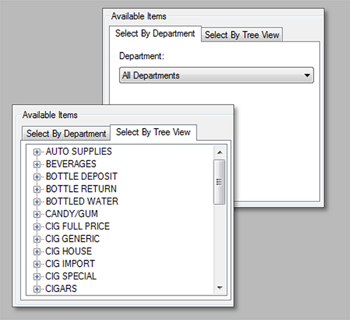The height and width of the screenshot is (320, 350).
Task: Expand the AUTO SUPPLIES tree node
Action: click(x=36, y=152)
